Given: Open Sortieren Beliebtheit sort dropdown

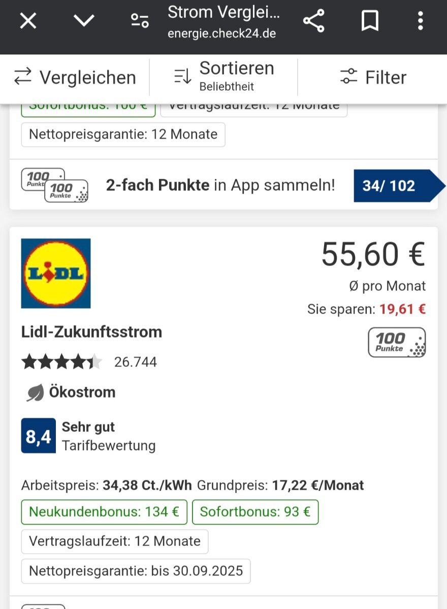Looking at the screenshot, I should click(x=224, y=76).
